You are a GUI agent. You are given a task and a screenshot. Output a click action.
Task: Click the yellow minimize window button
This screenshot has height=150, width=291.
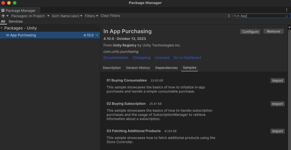coord(9,3)
